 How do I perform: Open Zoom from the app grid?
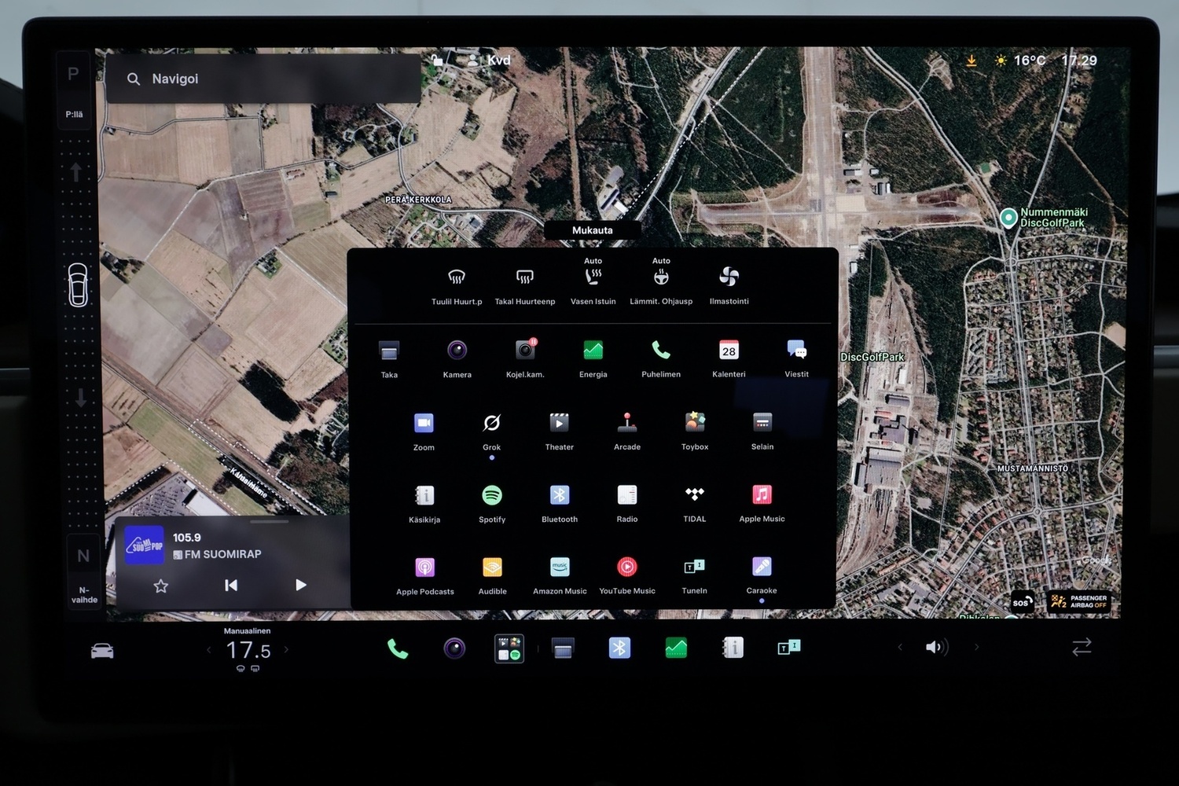(x=424, y=424)
